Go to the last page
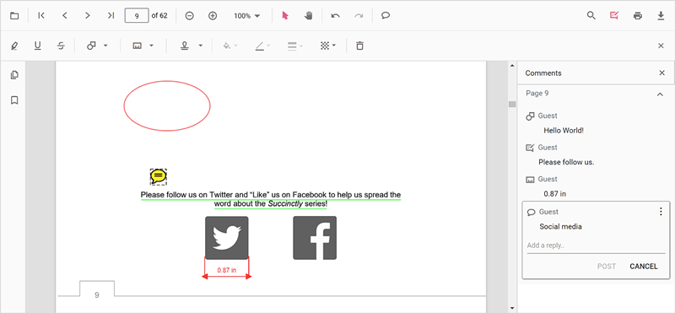675x313 pixels. tap(111, 16)
